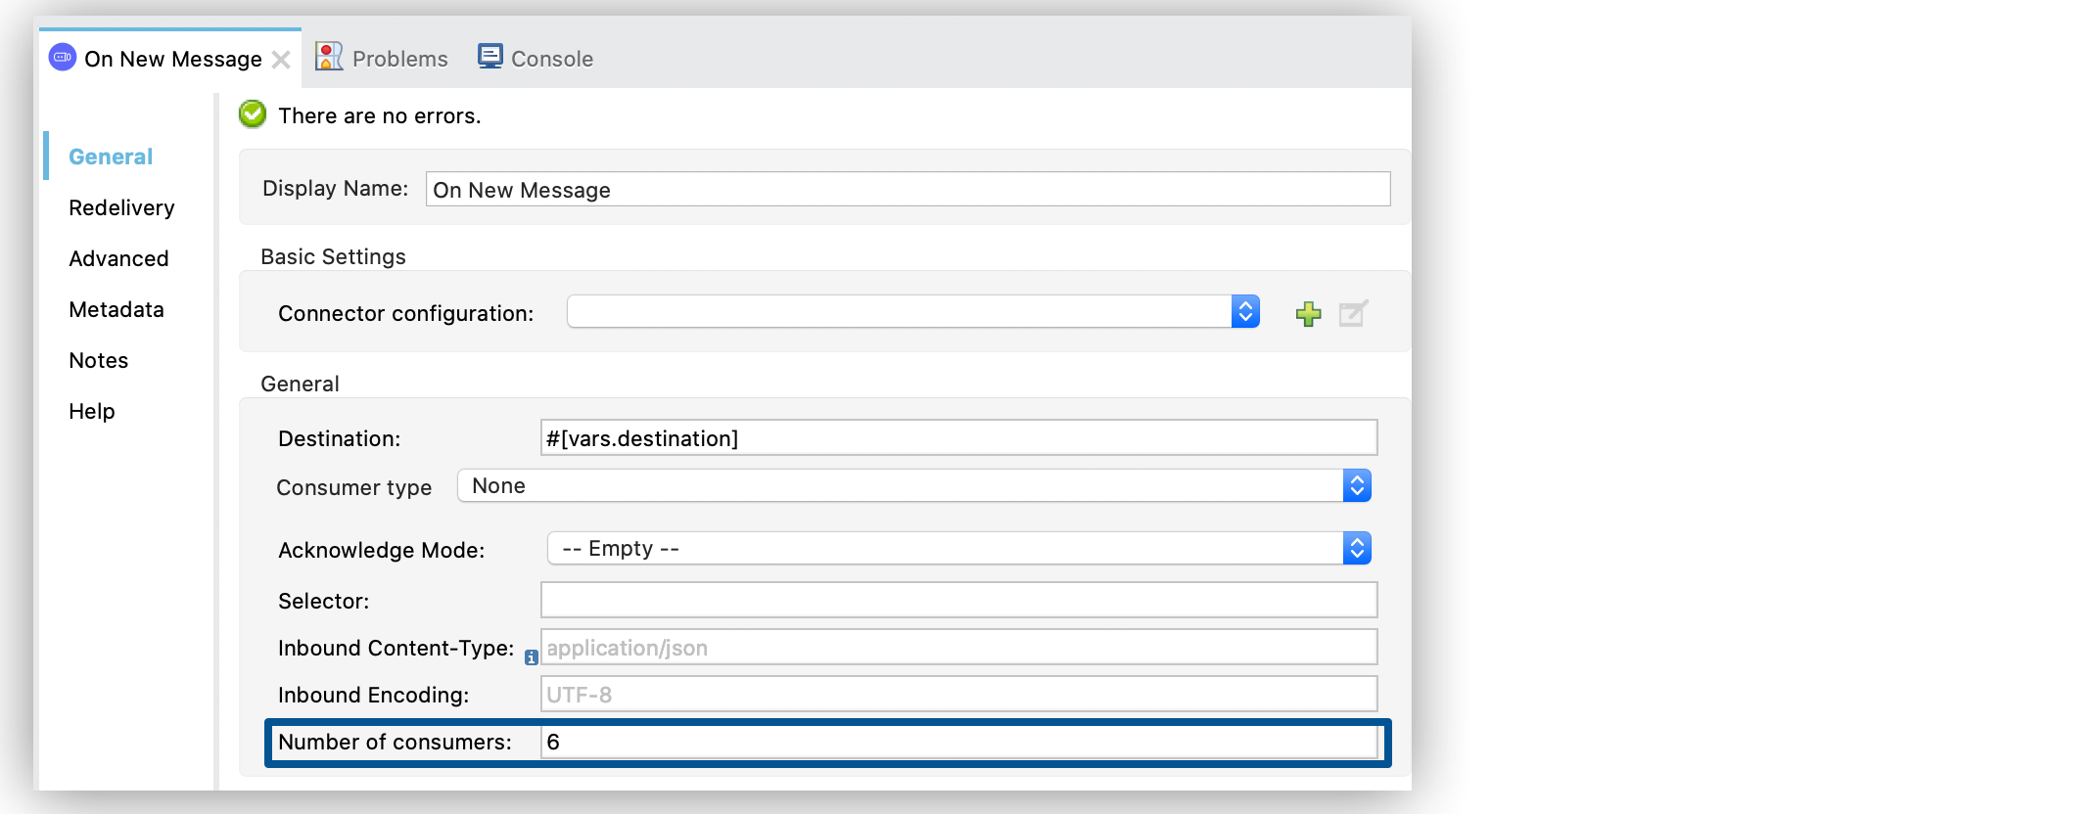Screen dimensions: 2097x814
Task: Click the Destination input field
Action: tap(957, 438)
